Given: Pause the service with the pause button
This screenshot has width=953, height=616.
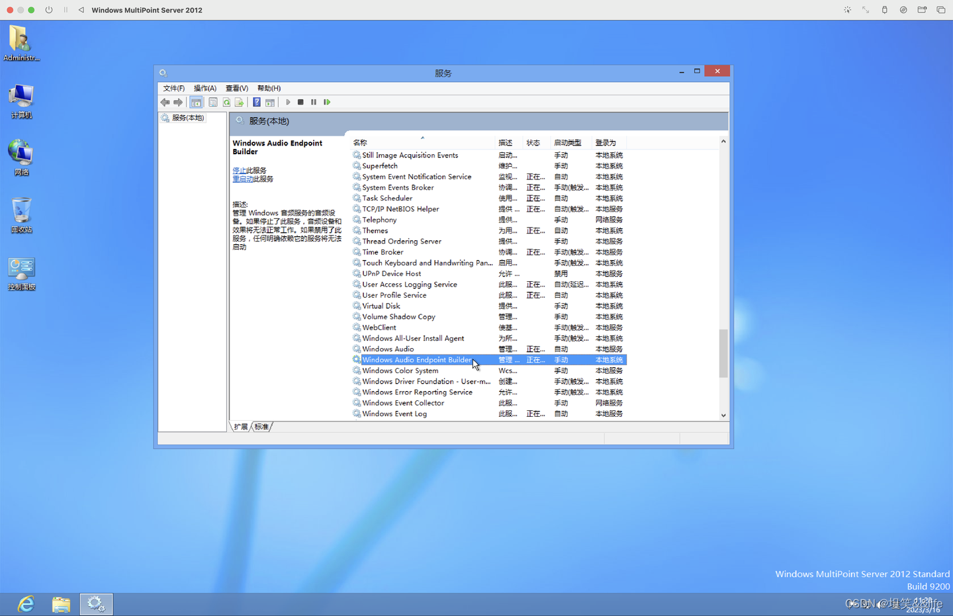Looking at the screenshot, I should pos(314,103).
